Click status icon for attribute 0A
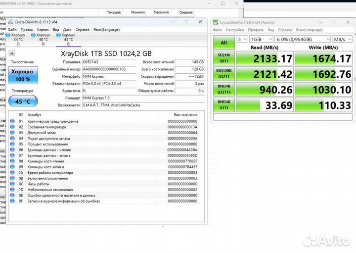 [x=12, y=172]
